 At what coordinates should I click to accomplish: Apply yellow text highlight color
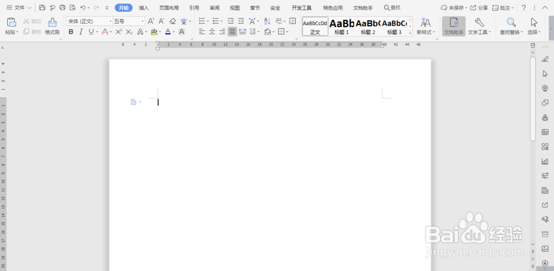click(x=153, y=32)
